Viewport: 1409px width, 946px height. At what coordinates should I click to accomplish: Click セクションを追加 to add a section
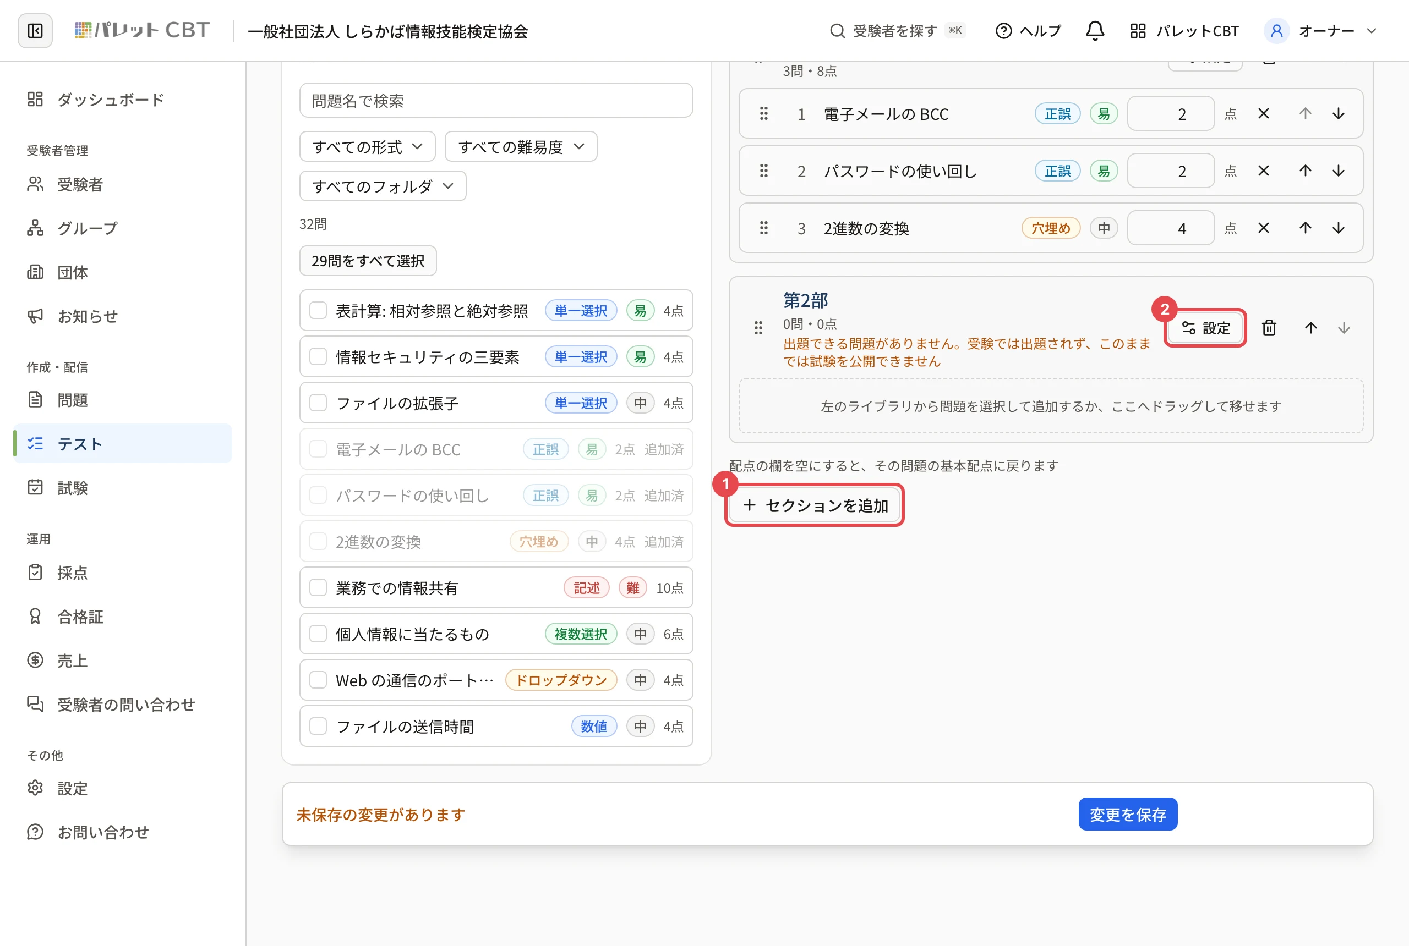click(815, 505)
